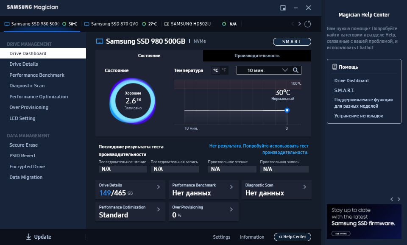Image resolution: width=407 pixels, height=245 pixels.
Task: Select the SAMSUNG HD502IJ drive tab
Action: click(x=201, y=24)
